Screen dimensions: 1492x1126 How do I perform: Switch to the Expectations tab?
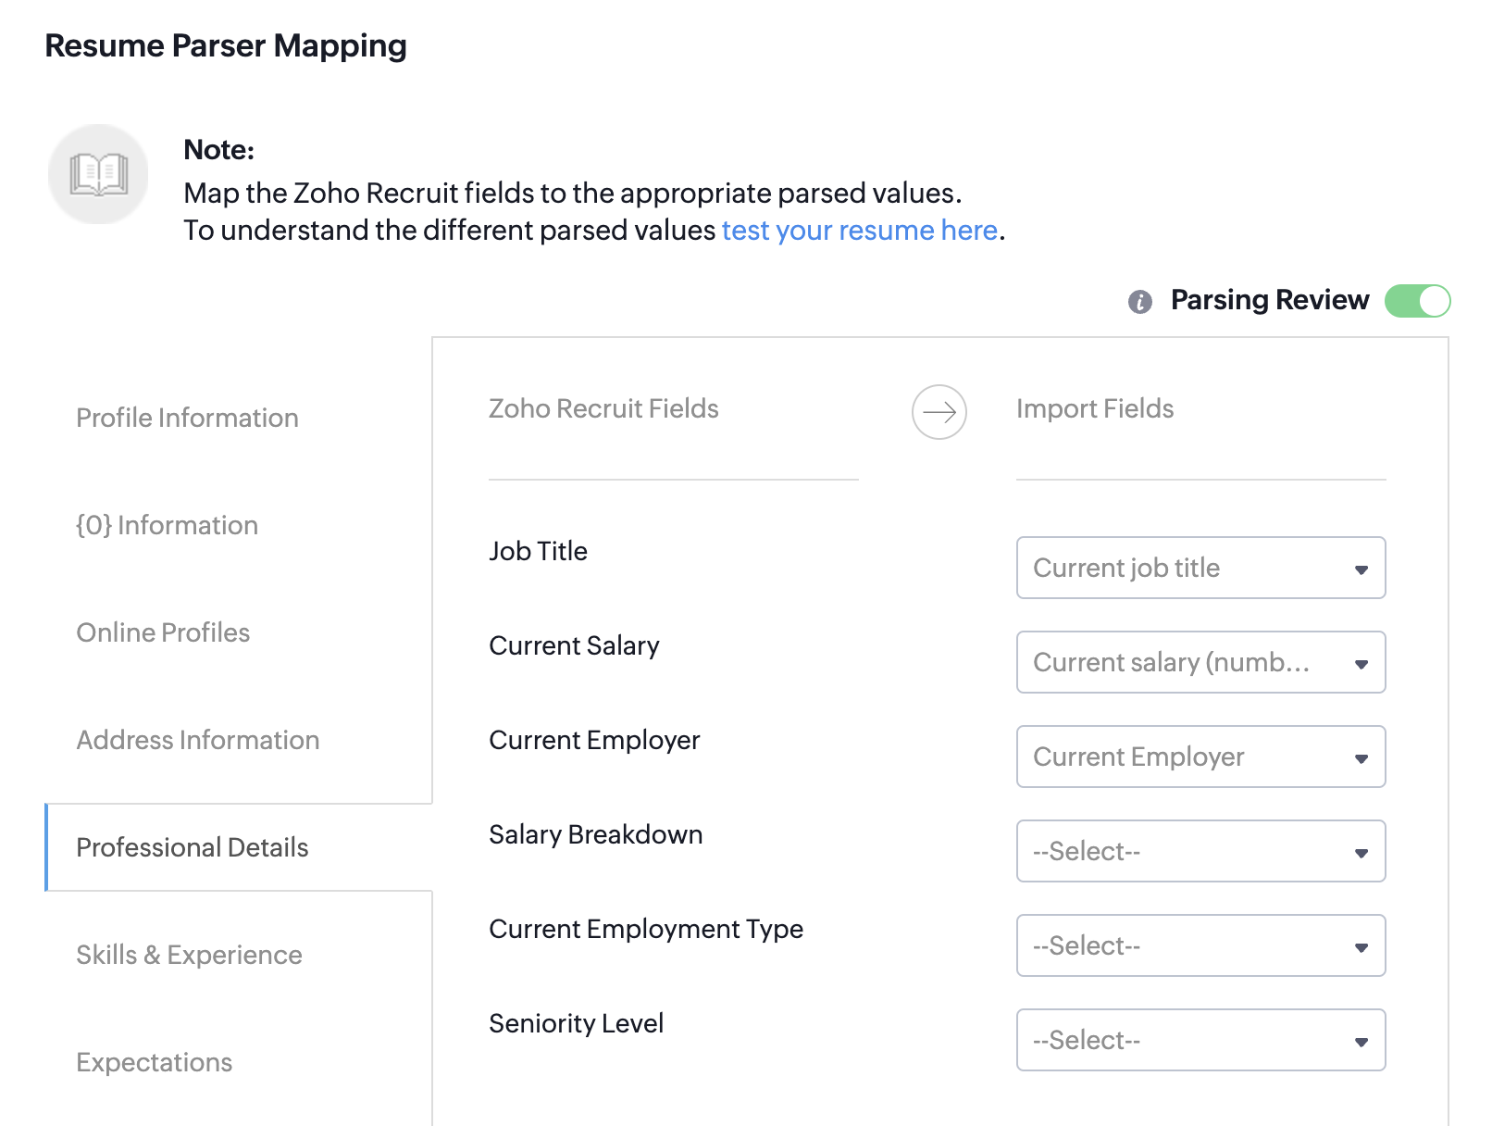(154, 1062)
